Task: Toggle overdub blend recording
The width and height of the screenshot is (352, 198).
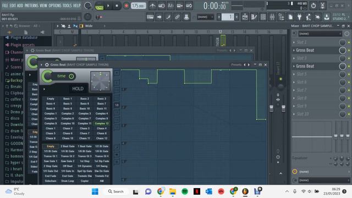Action: click(180, 6)
